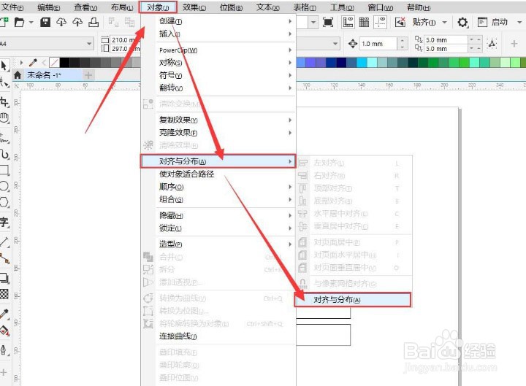Open the 位图 menu
The image size is (526, 386).
pos(231,7)
